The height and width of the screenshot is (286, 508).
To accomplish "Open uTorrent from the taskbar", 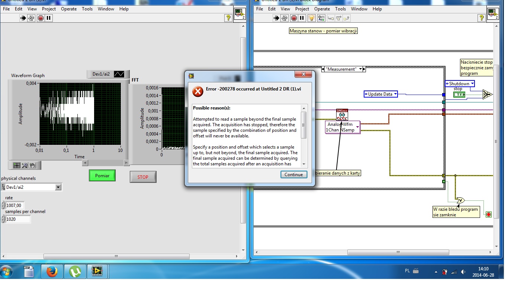I will 75,272.
